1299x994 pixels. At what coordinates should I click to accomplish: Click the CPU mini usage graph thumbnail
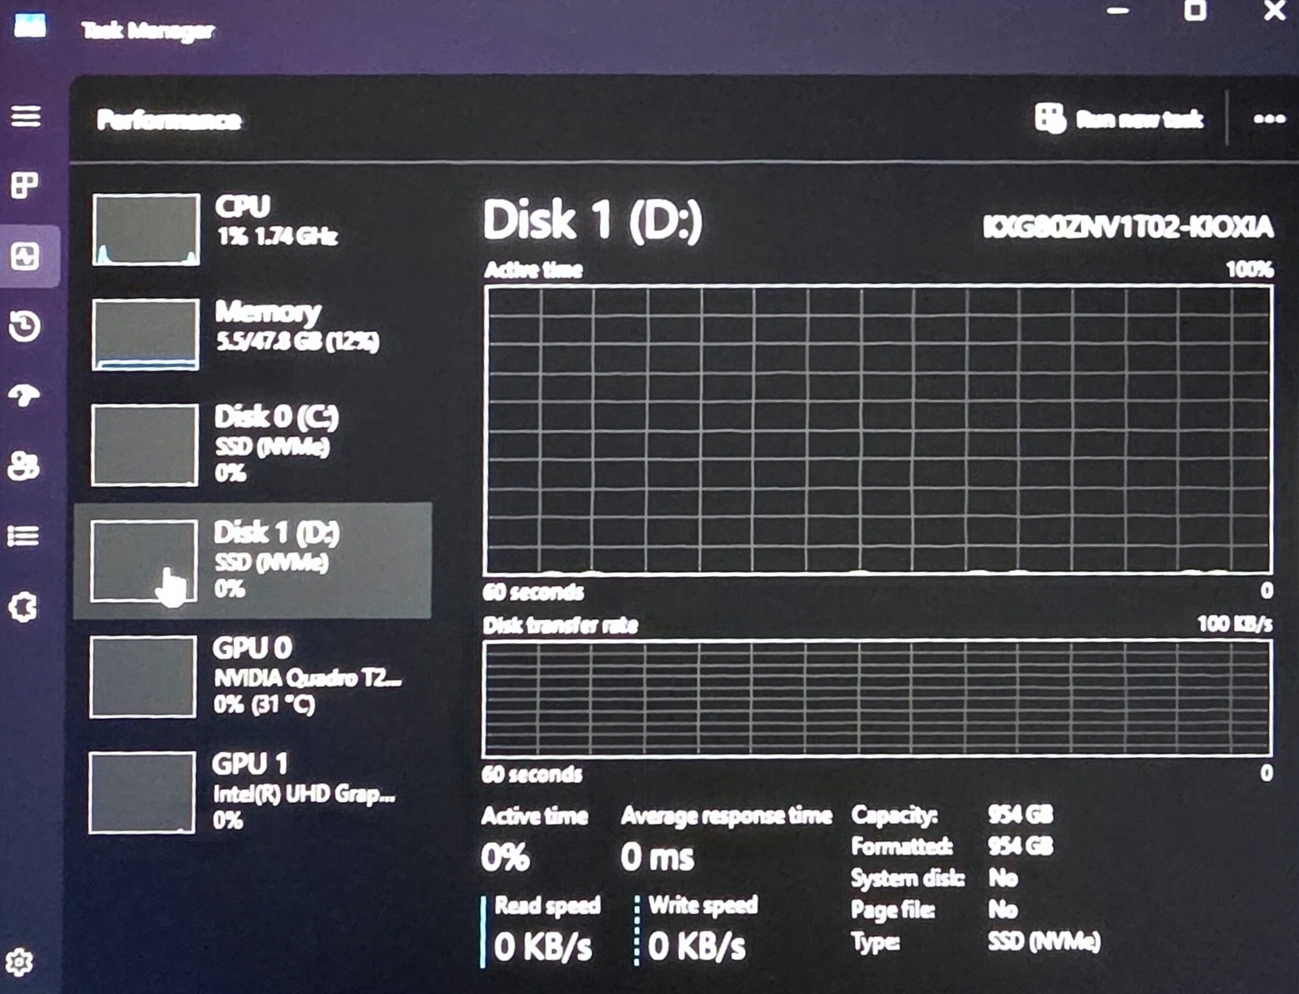click(146, 230)
